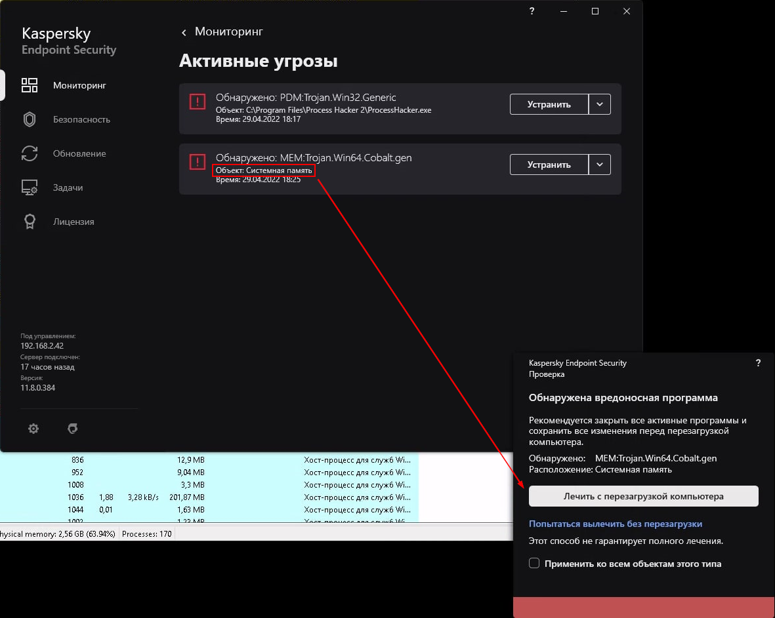Click the Лицензия award ribbon icon
The width and height of the screenshot is (775, 618).
point(30,222)
